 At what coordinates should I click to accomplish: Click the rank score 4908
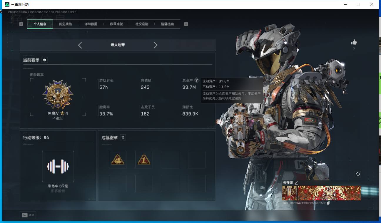58,119
